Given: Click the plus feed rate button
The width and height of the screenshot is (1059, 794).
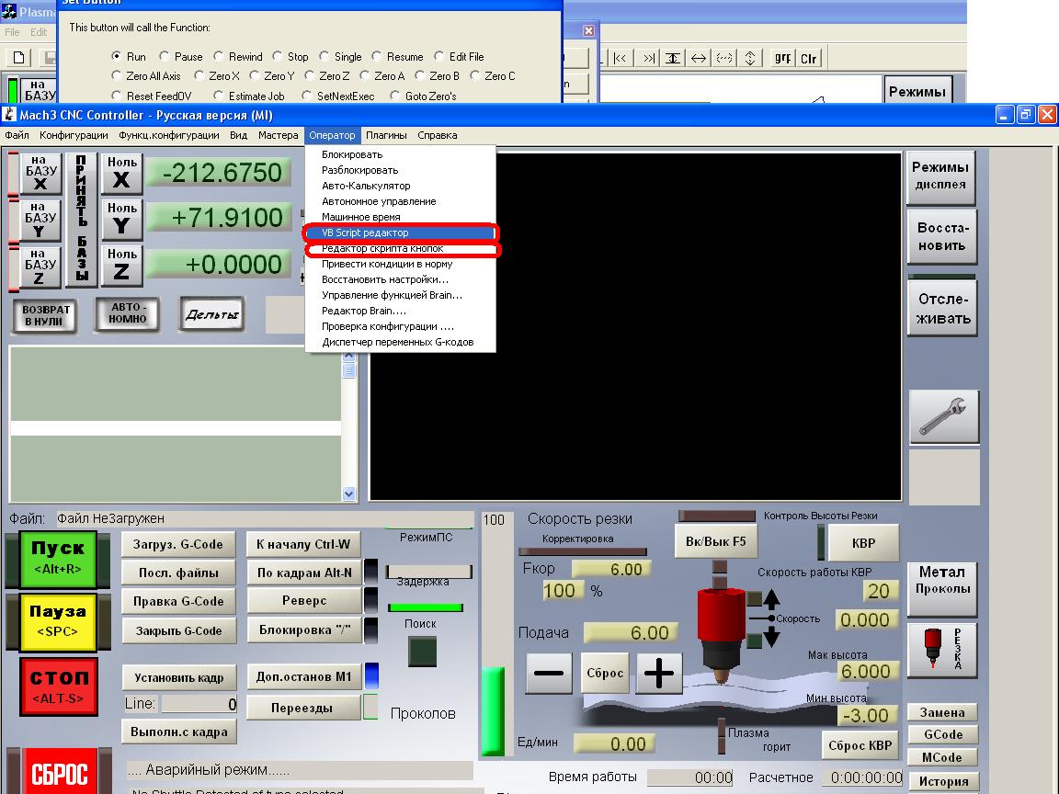Looking at the screenshot, I should [658, 673].
